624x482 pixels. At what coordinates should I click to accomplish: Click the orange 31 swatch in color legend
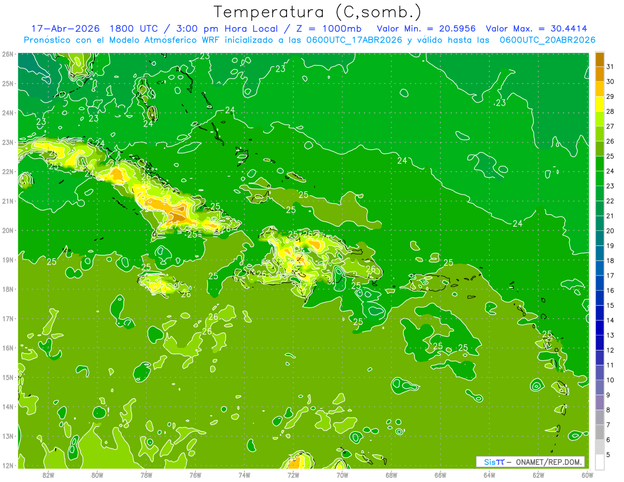pos(600,60)
